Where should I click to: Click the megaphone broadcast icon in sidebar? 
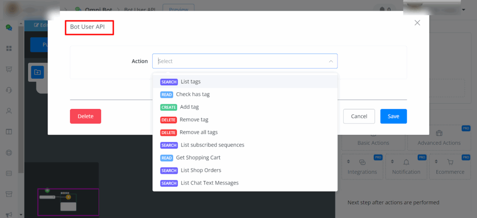[x=8, y=214]
